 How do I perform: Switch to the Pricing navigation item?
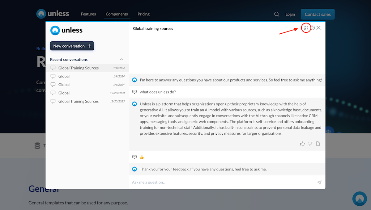143,14
